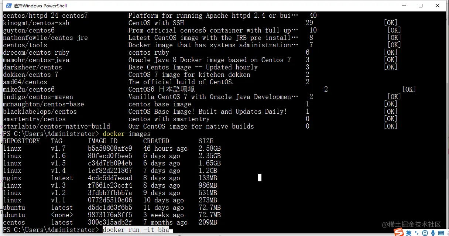Click image ID 4cdc5dd7eaad
The height and width of the screenshot is (236, 449).
point(110,178)
